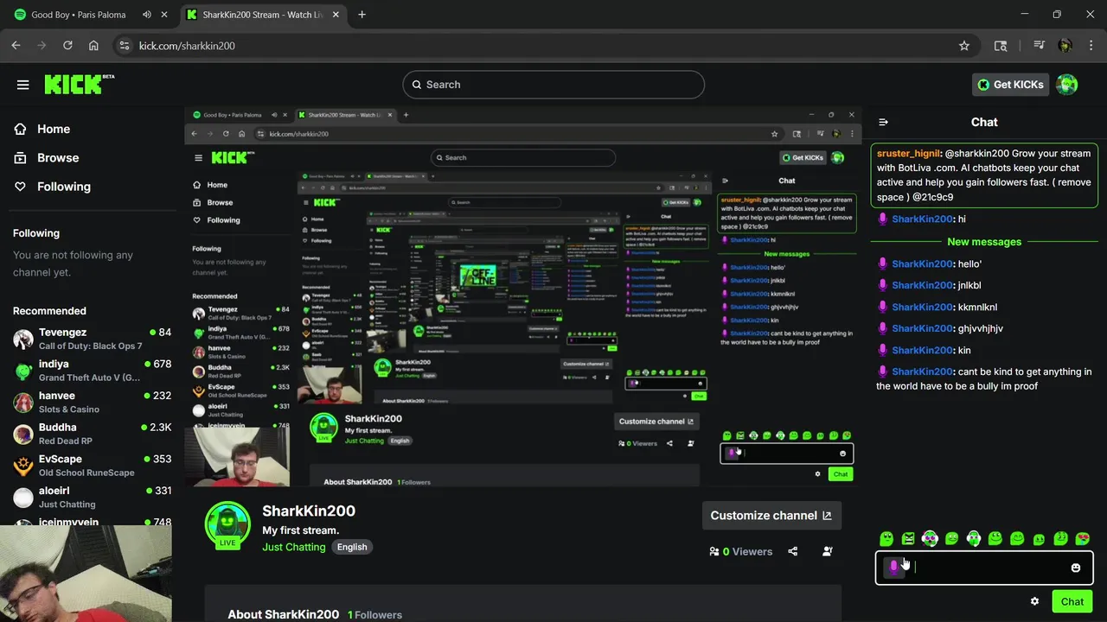Open chat settings gear icon

[x=1034, y=601]
